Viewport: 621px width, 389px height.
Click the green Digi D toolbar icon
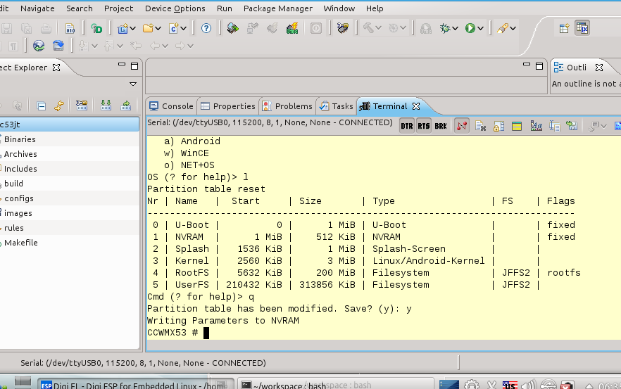(x=96, y=28)
